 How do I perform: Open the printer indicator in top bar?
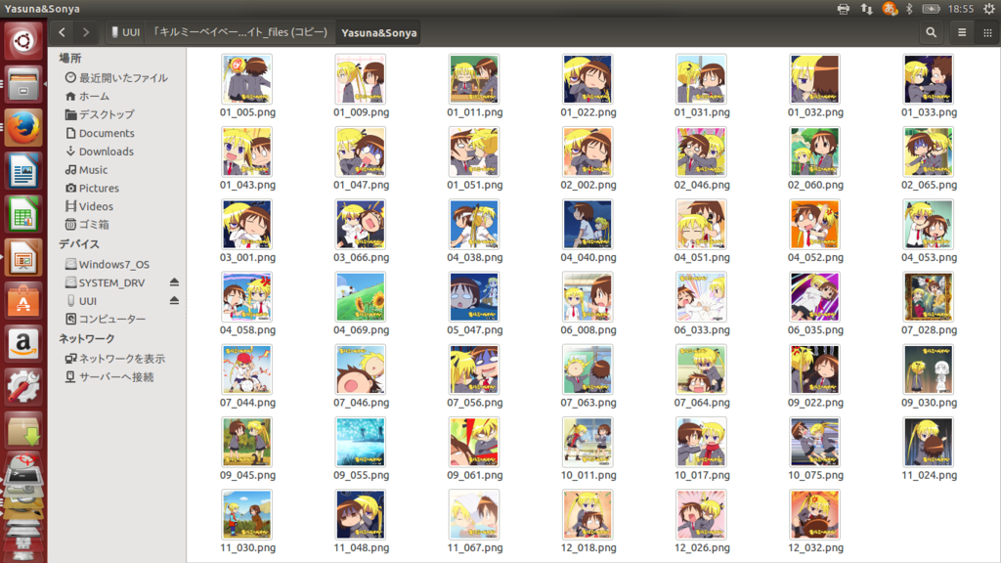(844, 9)
